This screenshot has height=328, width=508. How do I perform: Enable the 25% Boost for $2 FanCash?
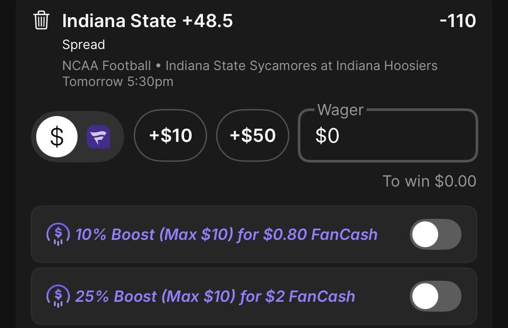point(436,296)
